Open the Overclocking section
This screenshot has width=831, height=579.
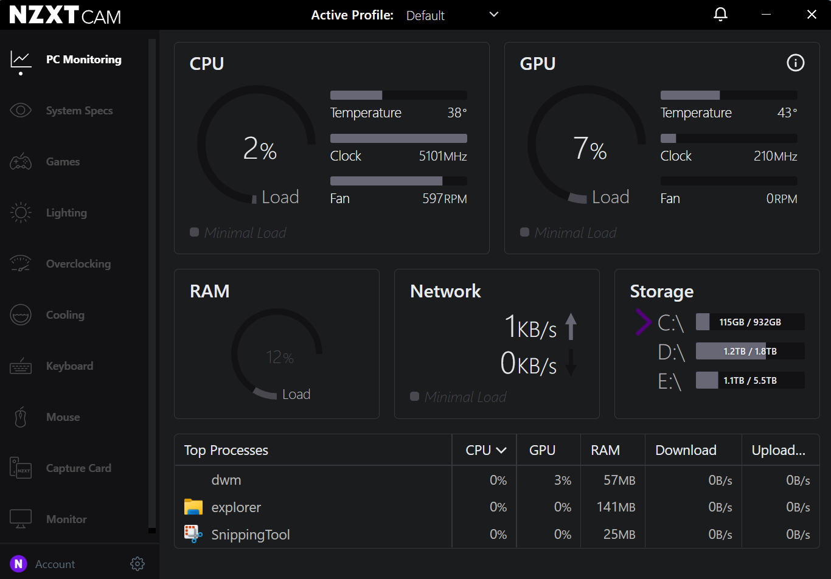tap(78, 264)
